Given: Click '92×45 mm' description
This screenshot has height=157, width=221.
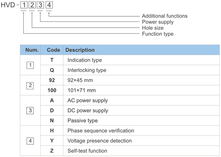Looking at the screenshot, I should click(80, 80).
